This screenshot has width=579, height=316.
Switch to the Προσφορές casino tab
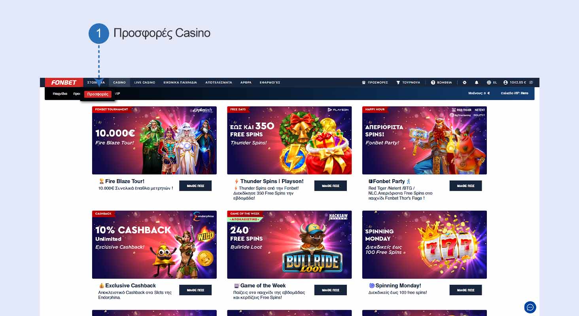[x=98, y=94]
